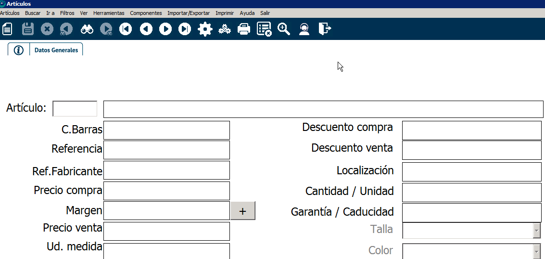Switch to the Datos Generales tab

coord(56,50)
